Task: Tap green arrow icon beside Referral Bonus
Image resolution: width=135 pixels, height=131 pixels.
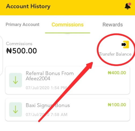Action: click(x=16, y=80)
